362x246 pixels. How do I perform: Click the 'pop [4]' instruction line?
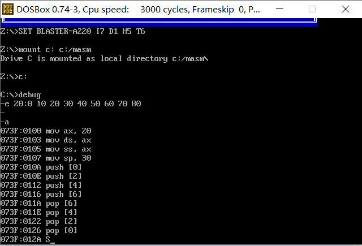tap(38, 212)
